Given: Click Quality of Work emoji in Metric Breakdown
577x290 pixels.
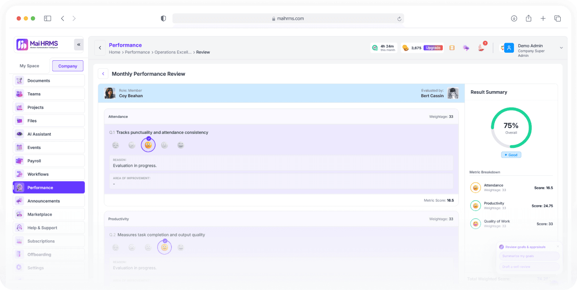Looking at the screenshot, I should (x=475, y=224).
